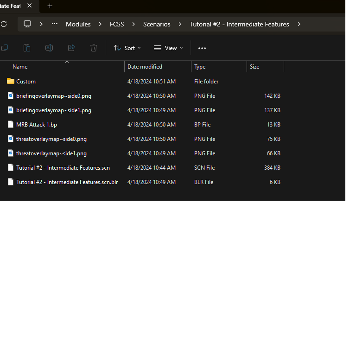Sort files by Date modified column
Viewport: 356px width, 356px height.
coord(145,67)
